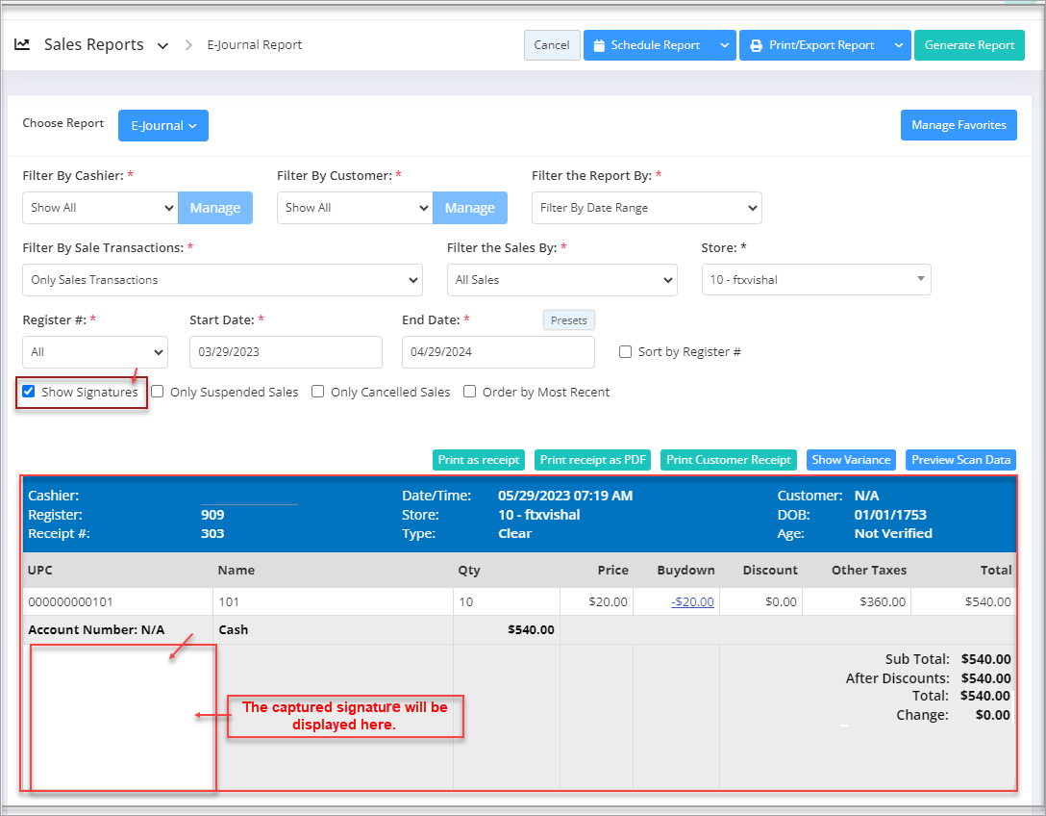Click the Print/Export Report button
This screenshot has height=816, width=1046.
(x=812, y=45)
